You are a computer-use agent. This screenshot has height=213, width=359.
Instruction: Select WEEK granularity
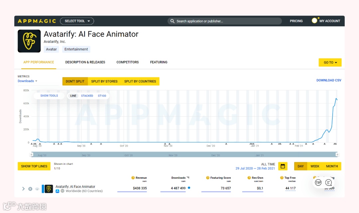point(315,166)
